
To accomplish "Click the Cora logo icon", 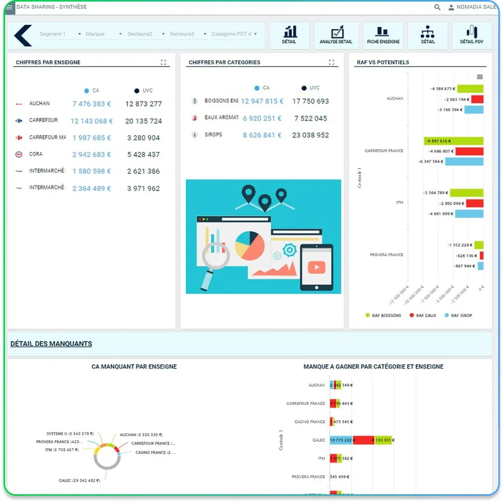I will tap(19, 154).
